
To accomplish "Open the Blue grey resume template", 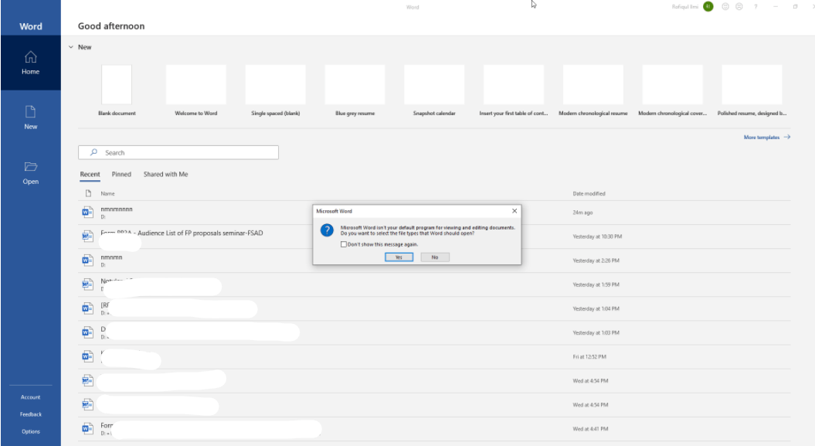I will (355, 85).
